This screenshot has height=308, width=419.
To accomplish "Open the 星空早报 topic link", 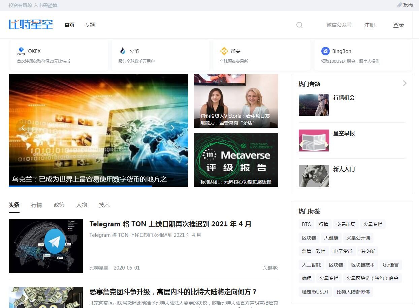I will (x=344, y=134).
